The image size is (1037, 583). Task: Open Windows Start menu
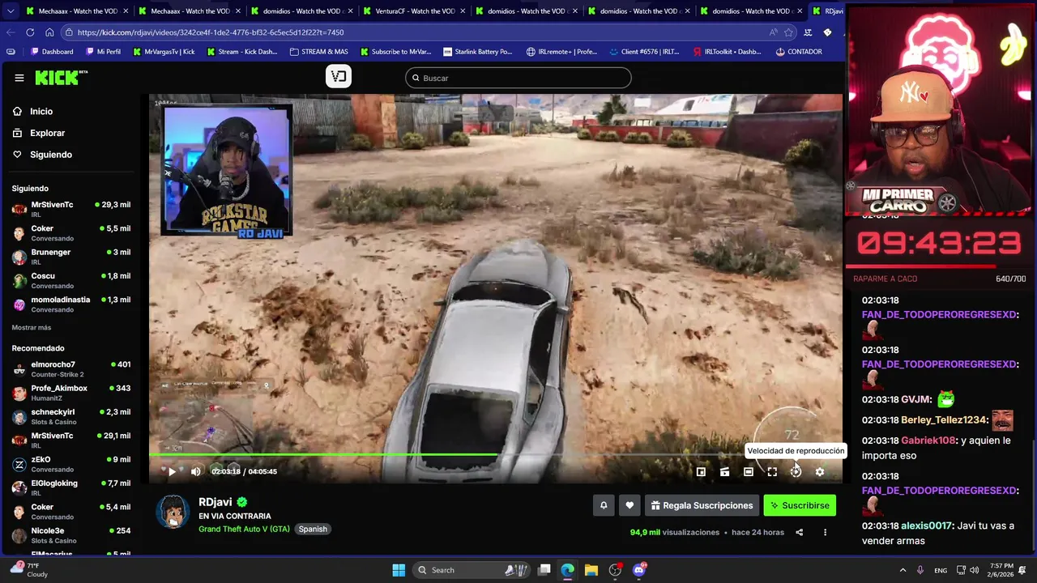click(399, 570)
